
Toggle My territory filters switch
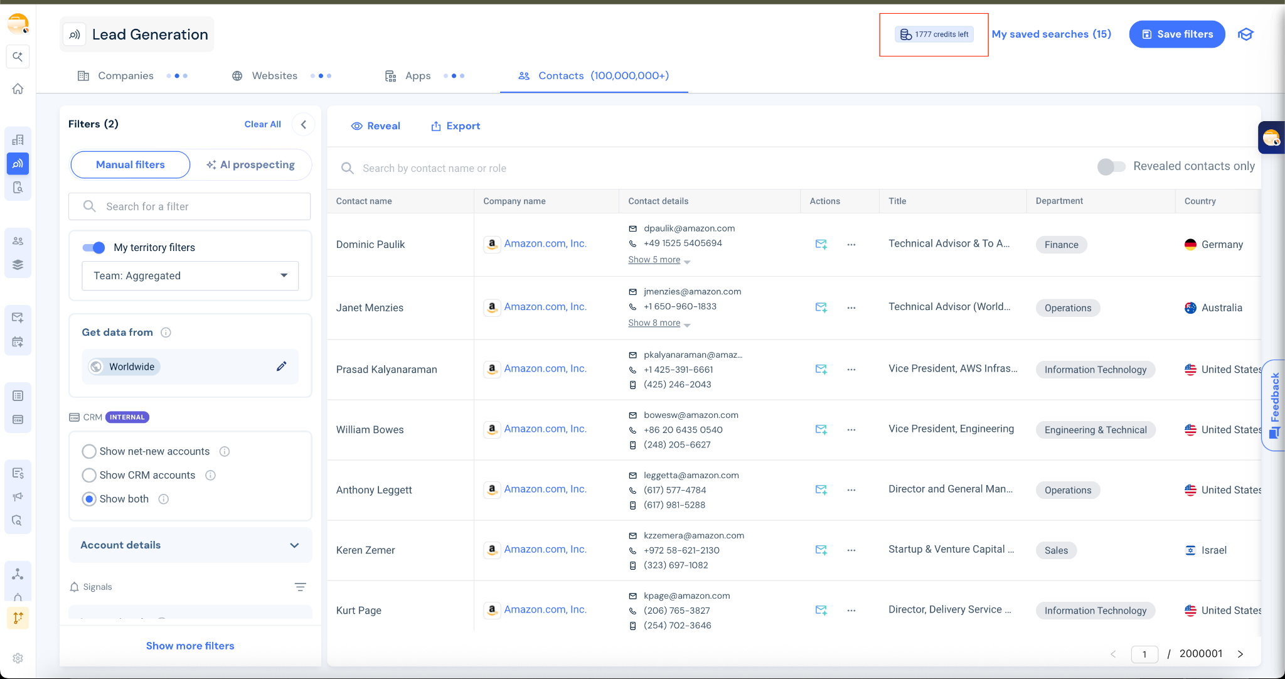point(94,247)
